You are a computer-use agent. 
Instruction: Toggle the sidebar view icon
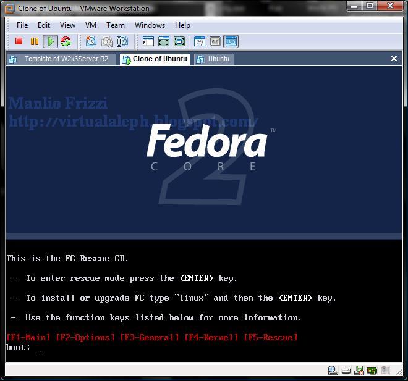pyautogui.click(x=148, y=41)
